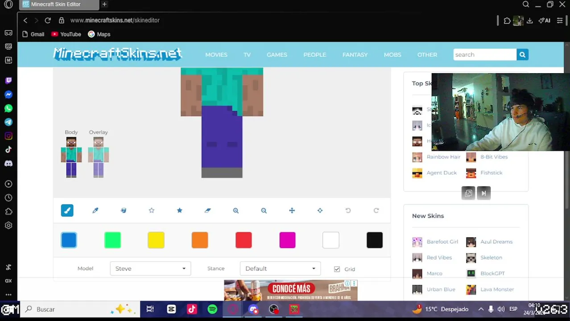Click the site search input field
Screen dimensions: 570x321
pos(485,54)
